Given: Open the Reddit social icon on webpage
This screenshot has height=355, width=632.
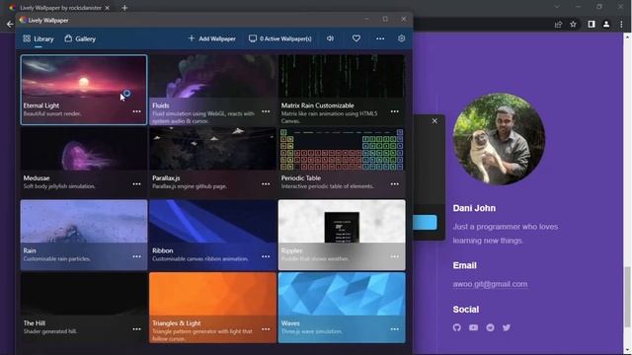Looking at the screenshot, I should click(x=490, y=327).
